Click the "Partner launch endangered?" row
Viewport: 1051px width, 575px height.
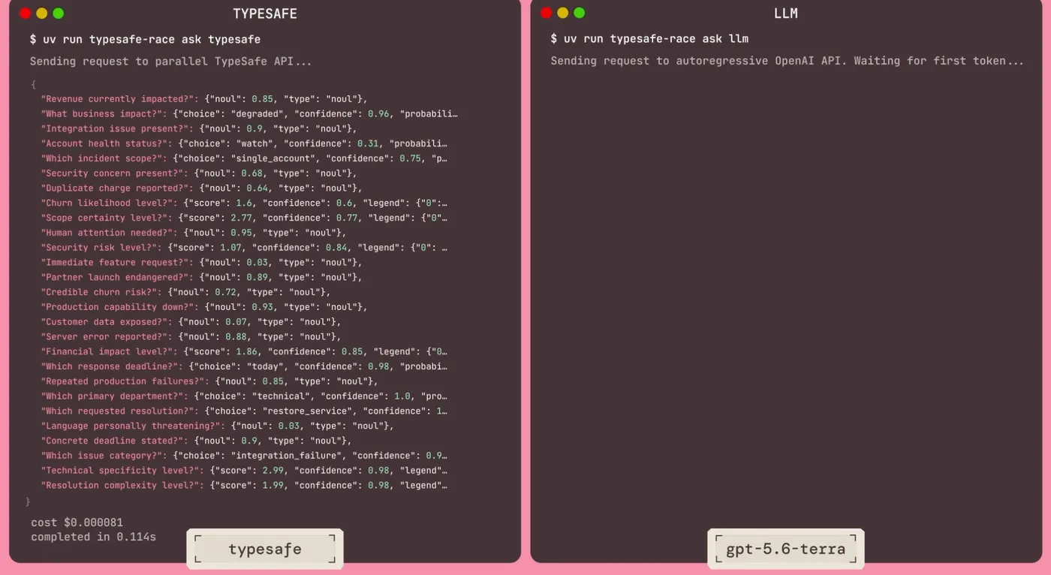[202, 277]
